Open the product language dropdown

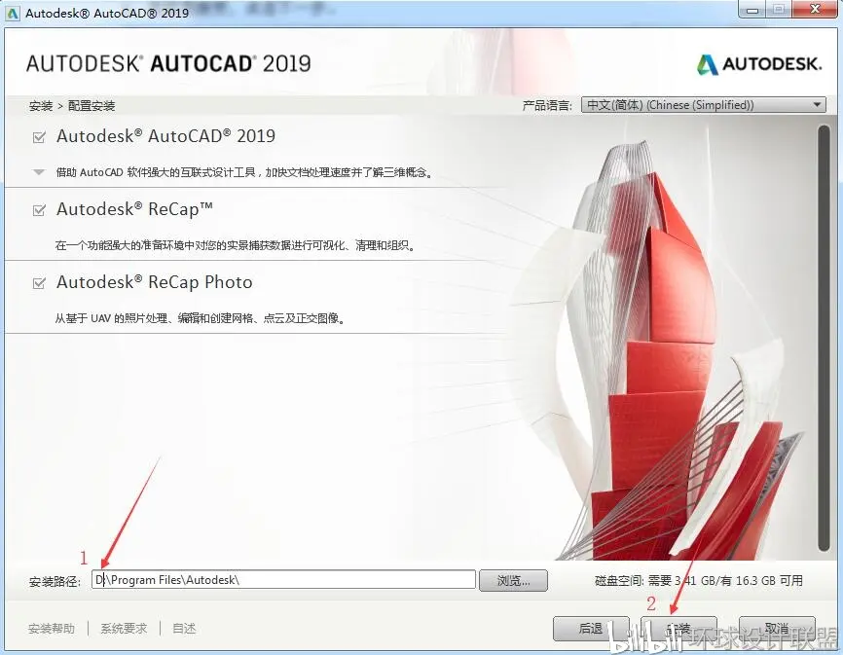point(703,105)
